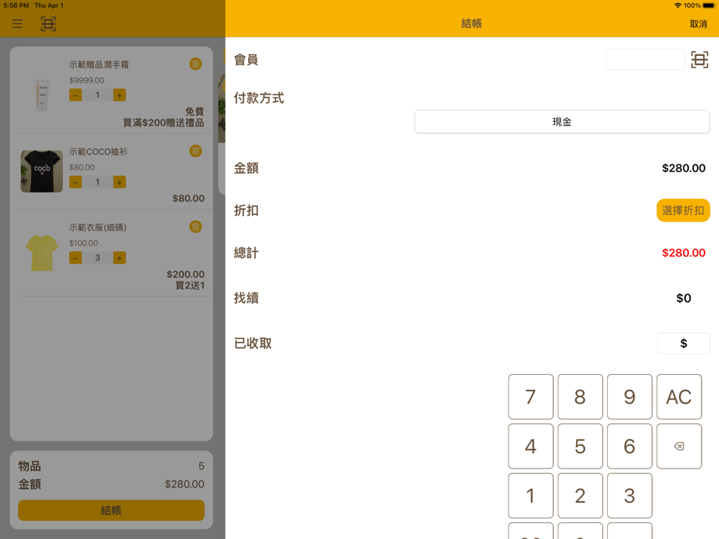Select the COCO black shirt thumbnail
The image size is (719, 539).
pyautogui.click(x=42, y=171)
